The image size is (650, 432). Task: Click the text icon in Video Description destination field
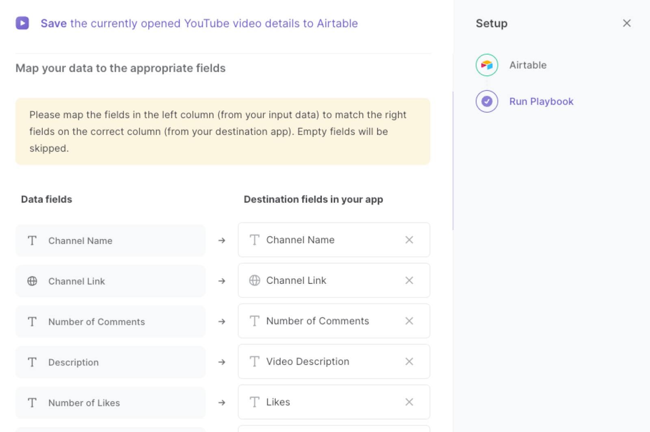pos(254,361)
